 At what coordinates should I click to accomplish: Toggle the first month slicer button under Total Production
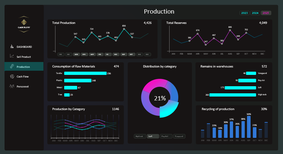[x=61, y=54]
